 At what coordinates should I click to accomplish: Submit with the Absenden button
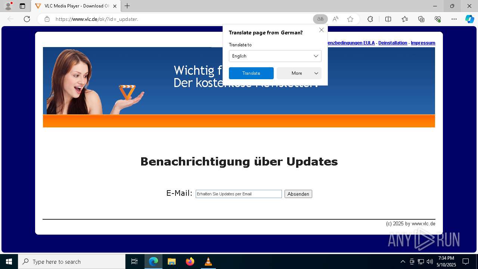pyautogui.click(x=298, y=194)
